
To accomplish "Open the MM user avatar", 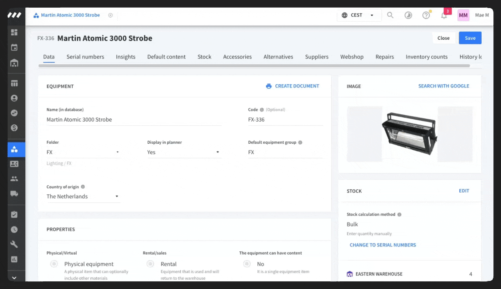I will click(x=463, y=15).
